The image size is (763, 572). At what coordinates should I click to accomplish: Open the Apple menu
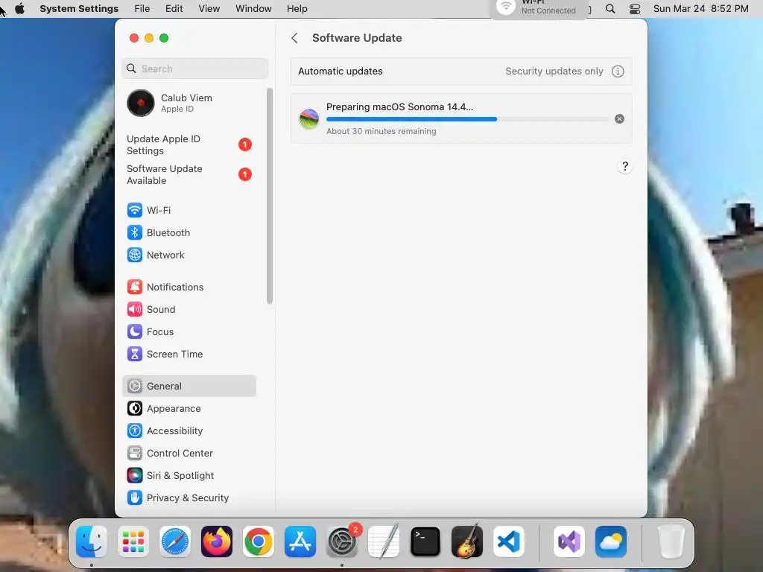click(19, 9)
